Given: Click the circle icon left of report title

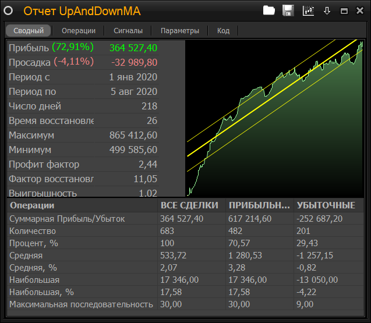Looking at the screenshot, I should coord(9,11).
